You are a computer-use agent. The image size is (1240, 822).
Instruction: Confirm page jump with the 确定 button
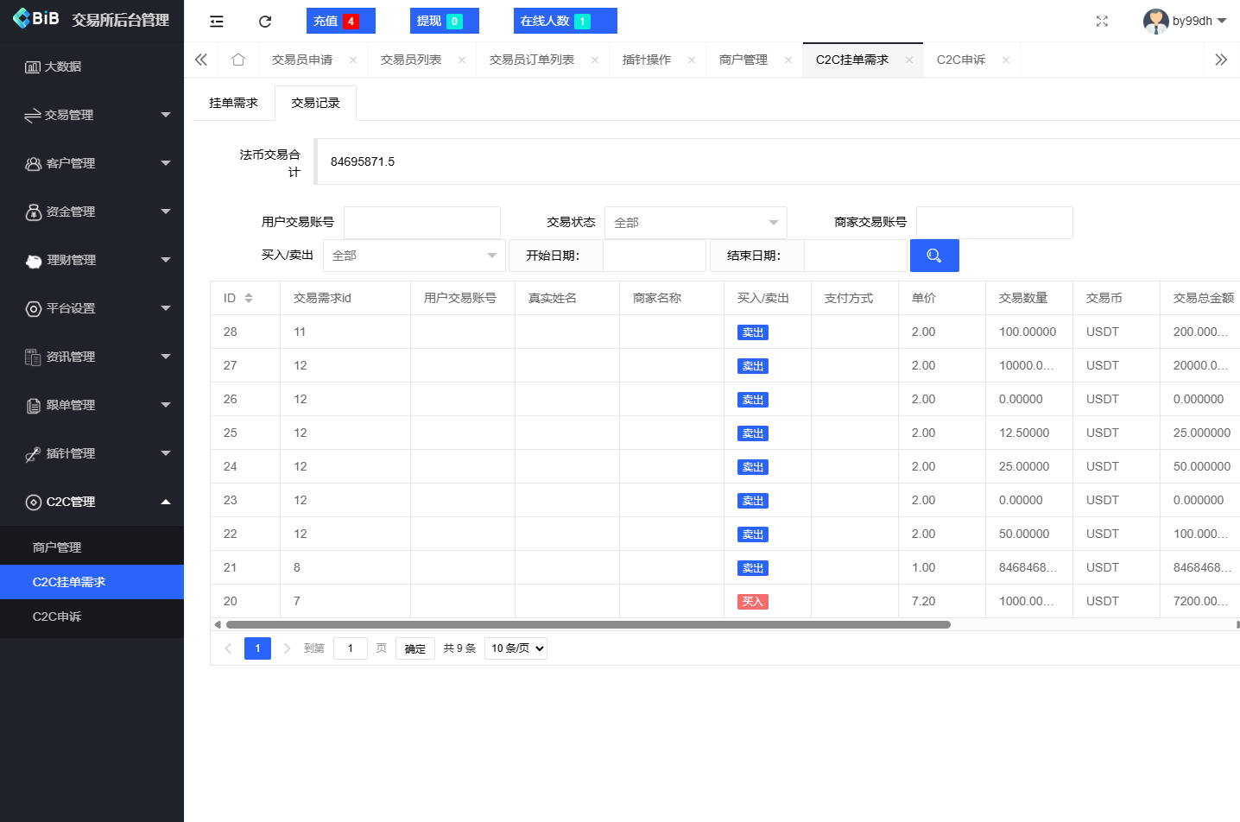[x=414, y=648]
